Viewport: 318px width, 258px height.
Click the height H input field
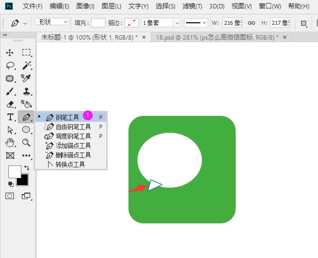(280, 23)
